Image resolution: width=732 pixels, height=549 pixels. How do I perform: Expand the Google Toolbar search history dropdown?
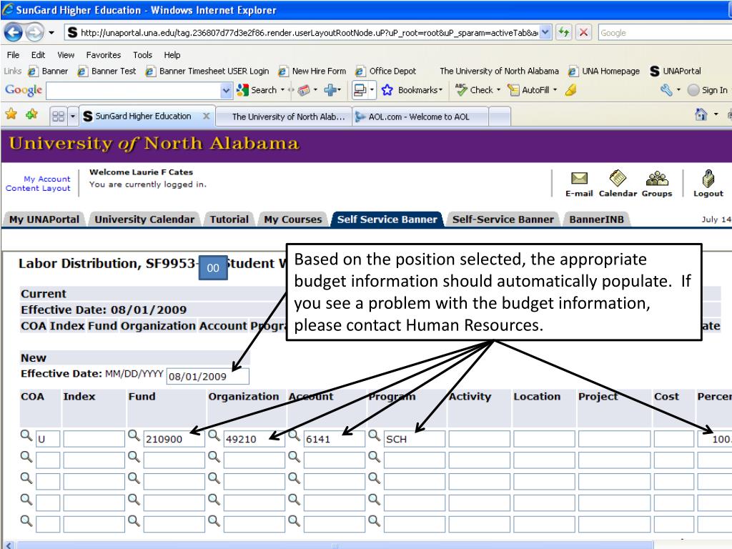point(226,91)
